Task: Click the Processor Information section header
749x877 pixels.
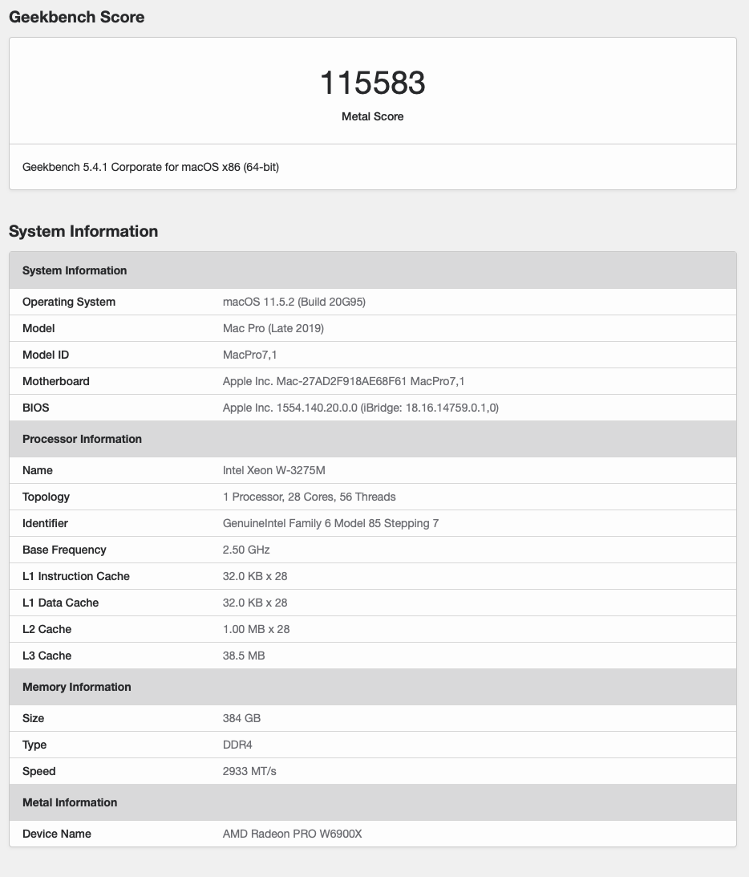Action: pos(373,439)
